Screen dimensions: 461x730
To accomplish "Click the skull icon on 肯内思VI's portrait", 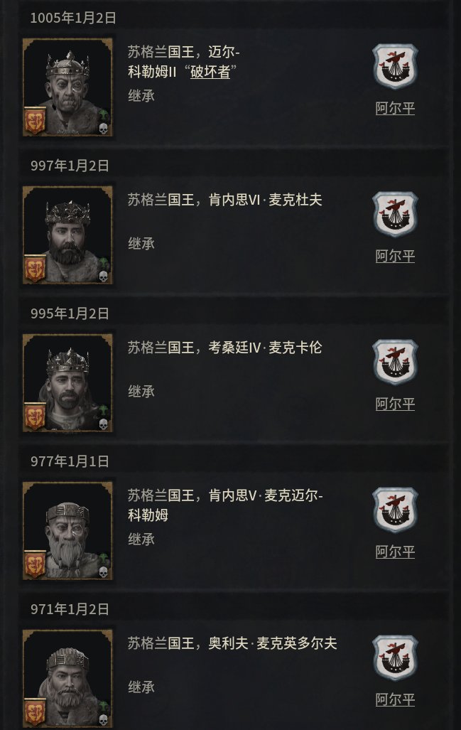I will point(103,277).
